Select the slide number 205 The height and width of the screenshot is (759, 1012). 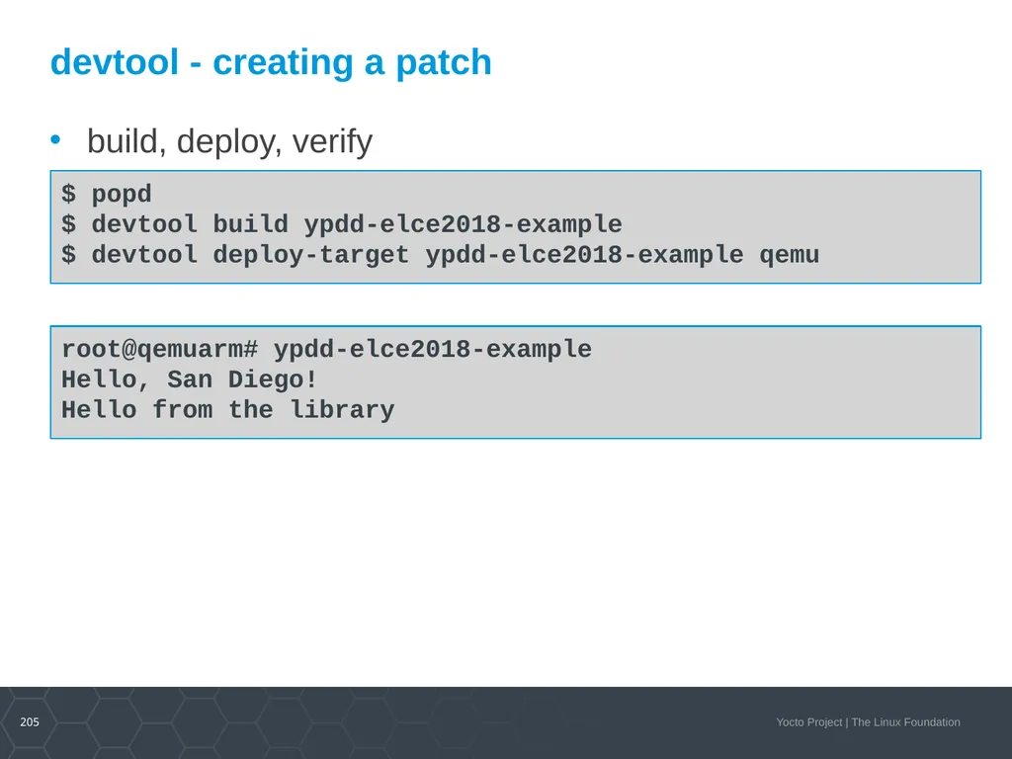30,722
